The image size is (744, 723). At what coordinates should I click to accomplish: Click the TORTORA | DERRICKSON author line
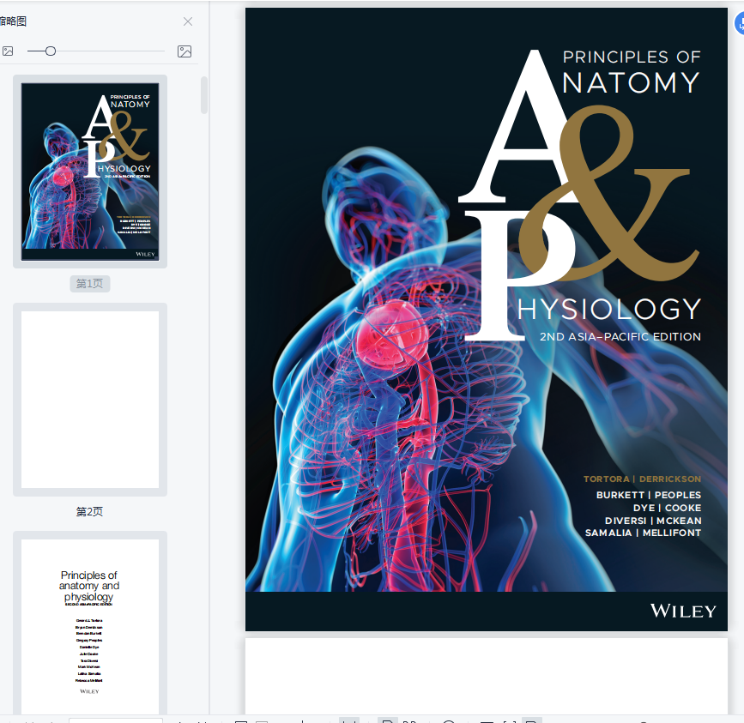coord(642,479)
